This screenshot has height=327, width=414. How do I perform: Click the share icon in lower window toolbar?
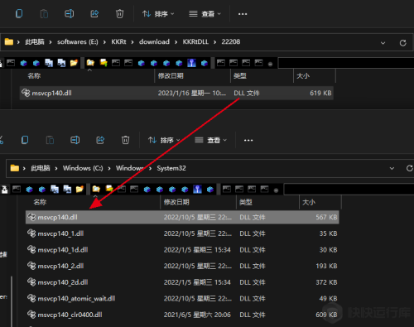coord(100,140)
